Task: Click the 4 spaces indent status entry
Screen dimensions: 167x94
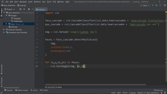Action: 132,93
